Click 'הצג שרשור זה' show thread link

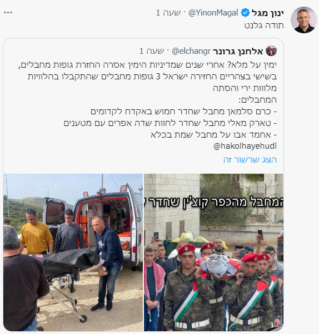click(250, 160)
